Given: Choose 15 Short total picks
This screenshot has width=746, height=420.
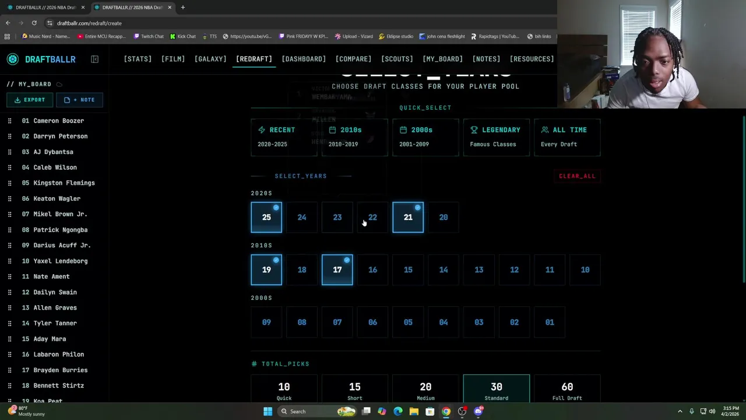Looking at the screenshot, I should point(355,389).
